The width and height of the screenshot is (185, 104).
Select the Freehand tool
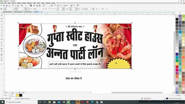pyautogui.click(x=1, y=25)
